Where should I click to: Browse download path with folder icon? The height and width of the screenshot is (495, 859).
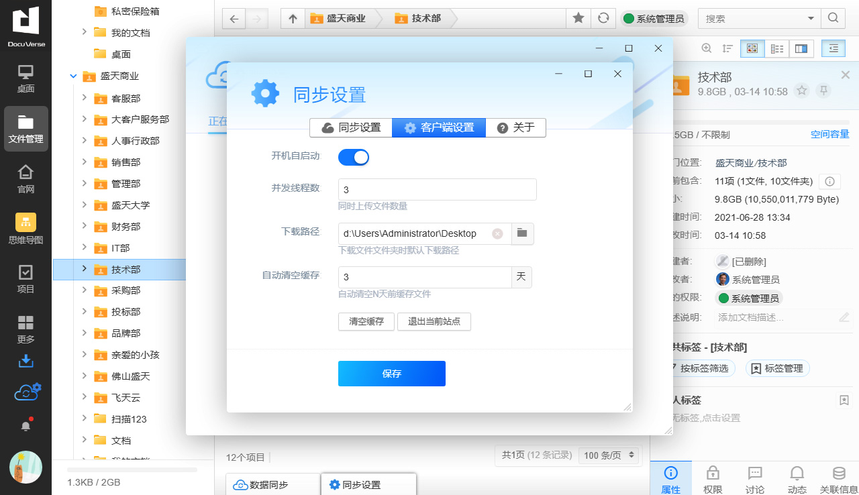pos(522,233)
